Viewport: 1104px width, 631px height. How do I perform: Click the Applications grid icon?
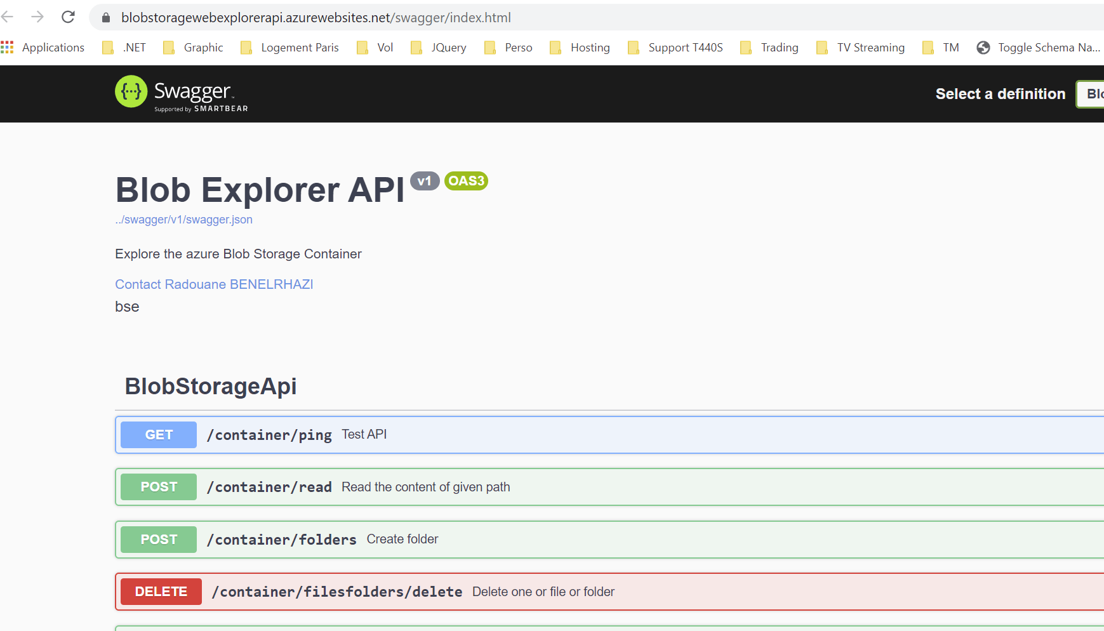(8, 47)
